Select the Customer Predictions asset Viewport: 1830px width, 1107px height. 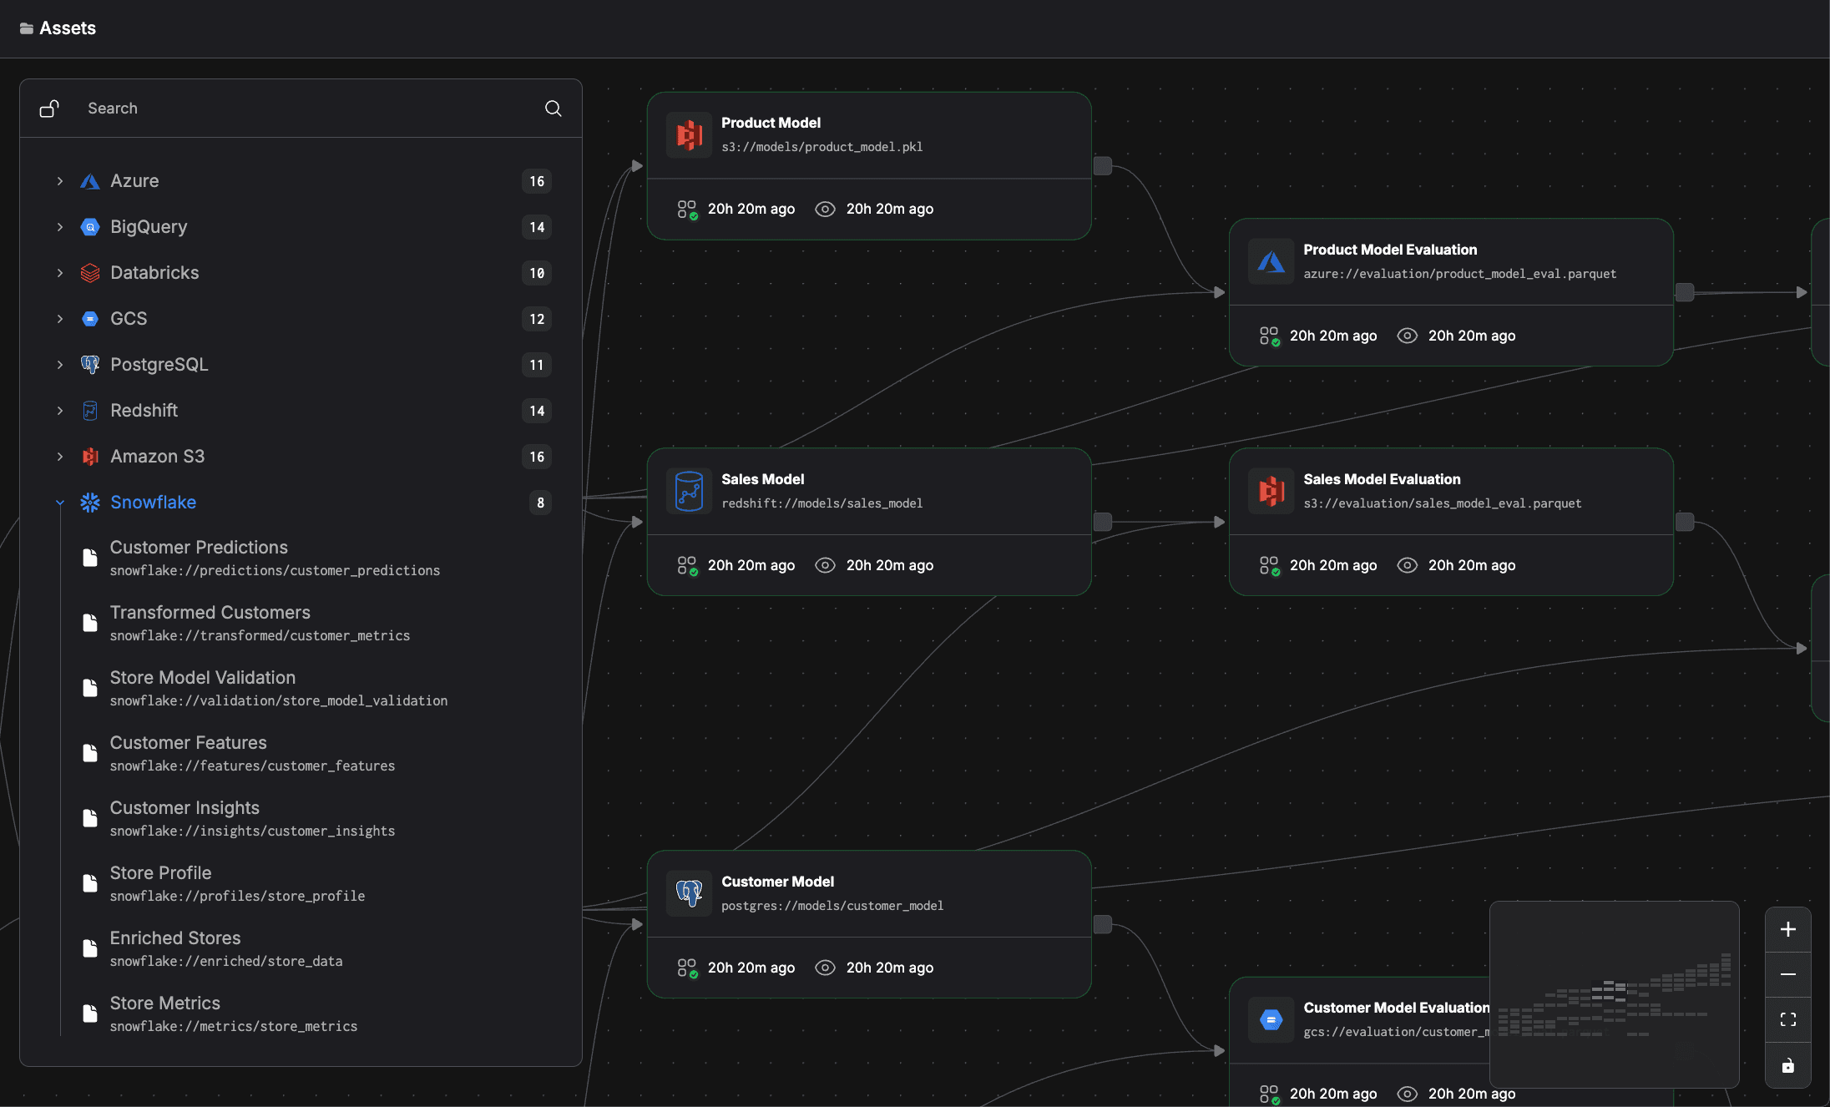coord(199,548)
